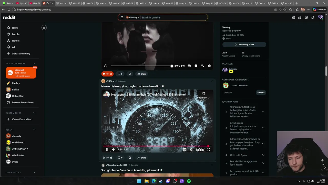Share the post with 70 votes
328x185 pixels.
tap(141, 74)
